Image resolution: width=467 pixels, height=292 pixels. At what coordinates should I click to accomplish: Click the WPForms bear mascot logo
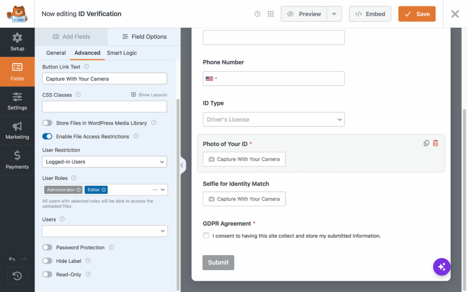pyautogui.click(x=17, y=14)
